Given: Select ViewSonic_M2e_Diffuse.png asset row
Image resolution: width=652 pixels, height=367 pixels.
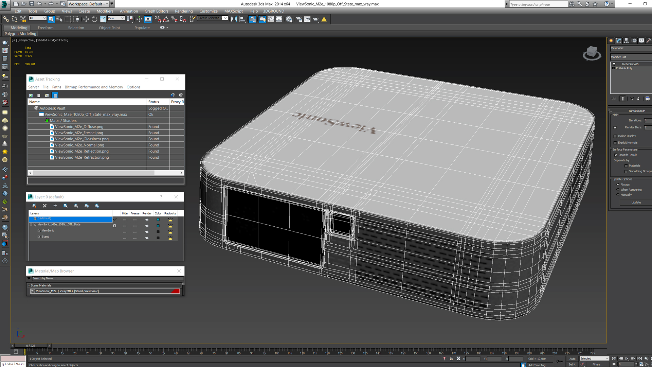Looking at the screenshot, I should [x=106, y=126].
